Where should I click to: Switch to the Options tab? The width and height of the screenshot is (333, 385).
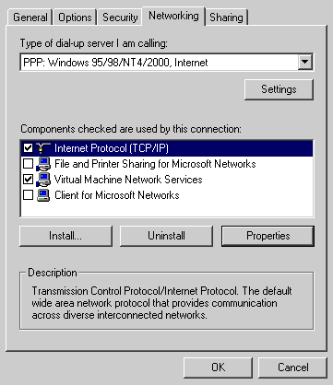75,17
